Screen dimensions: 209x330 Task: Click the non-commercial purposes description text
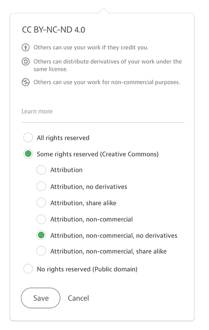[x=107, y=82]
